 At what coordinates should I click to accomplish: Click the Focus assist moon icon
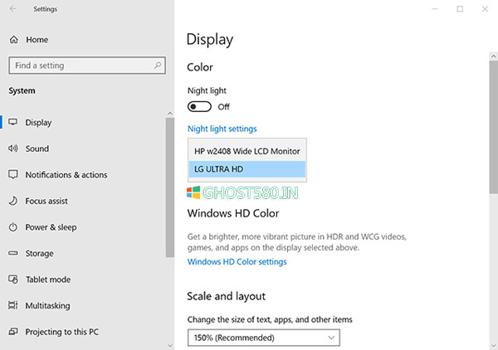click(13, 201)
